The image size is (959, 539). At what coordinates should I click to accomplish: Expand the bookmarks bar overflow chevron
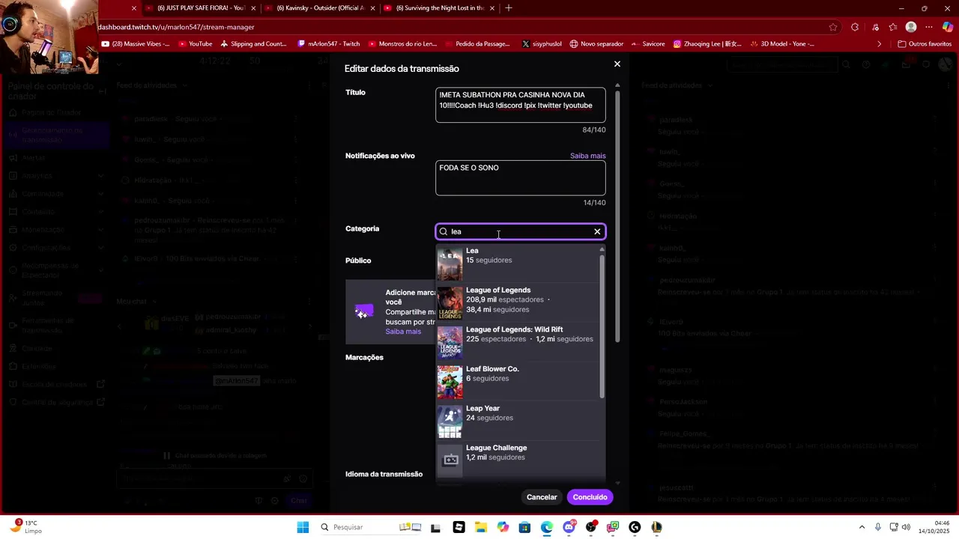tap(880, 44)
